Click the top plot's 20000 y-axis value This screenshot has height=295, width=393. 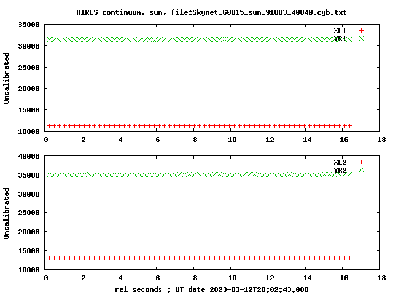[29, 88]
